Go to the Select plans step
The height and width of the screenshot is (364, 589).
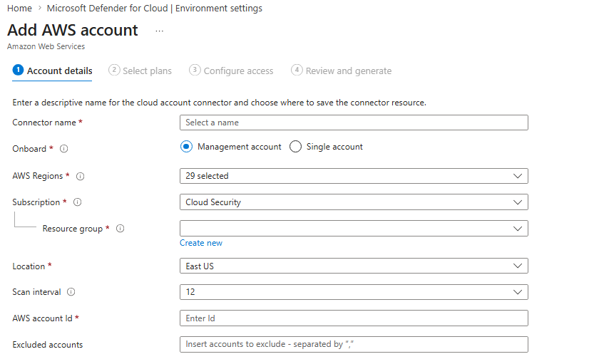pyautogui.click(x=140, y=71)
